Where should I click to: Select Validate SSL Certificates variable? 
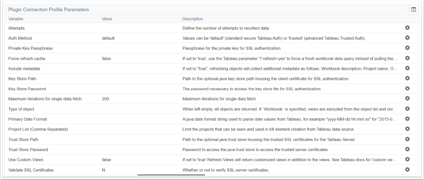[x=31, y=170]
